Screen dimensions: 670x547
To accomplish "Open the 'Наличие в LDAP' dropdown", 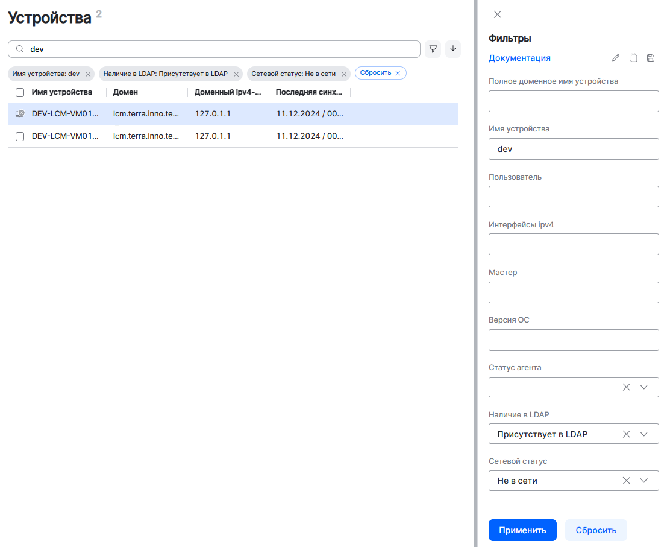I will [x=643, y=434].
